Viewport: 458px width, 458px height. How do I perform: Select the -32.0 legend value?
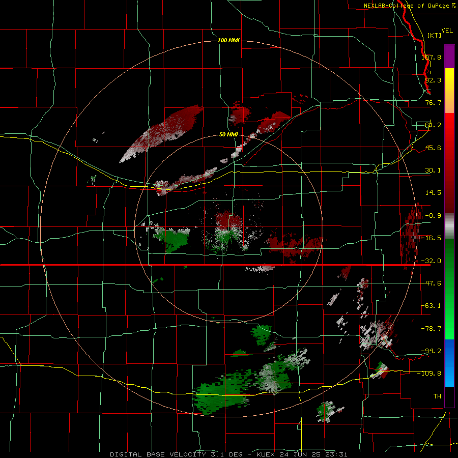pyautogui.click(x=431, y=261)
